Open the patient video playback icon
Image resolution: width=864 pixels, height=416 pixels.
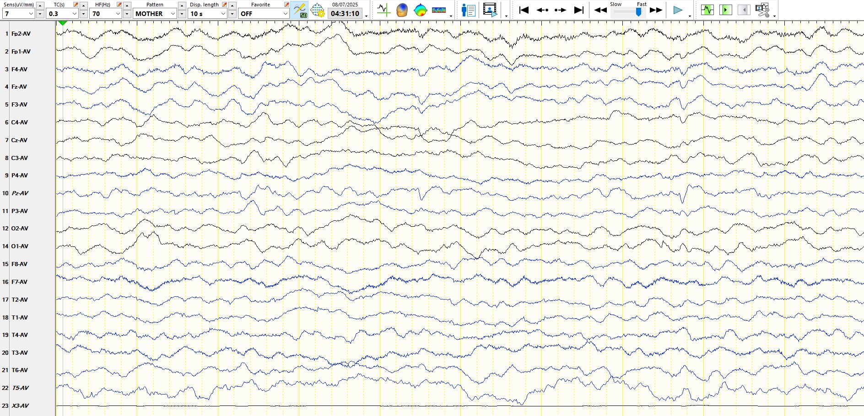(x=490, y=10)
